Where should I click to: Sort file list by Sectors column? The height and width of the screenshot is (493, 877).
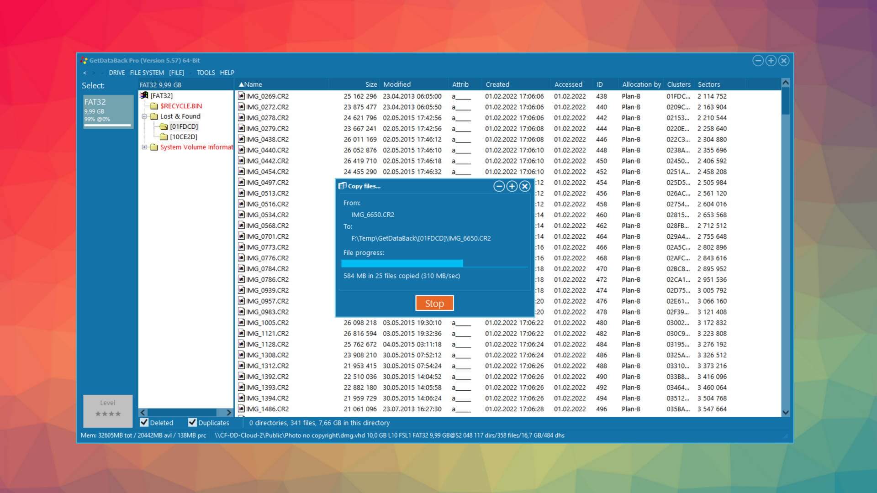[x=719, y=84]
